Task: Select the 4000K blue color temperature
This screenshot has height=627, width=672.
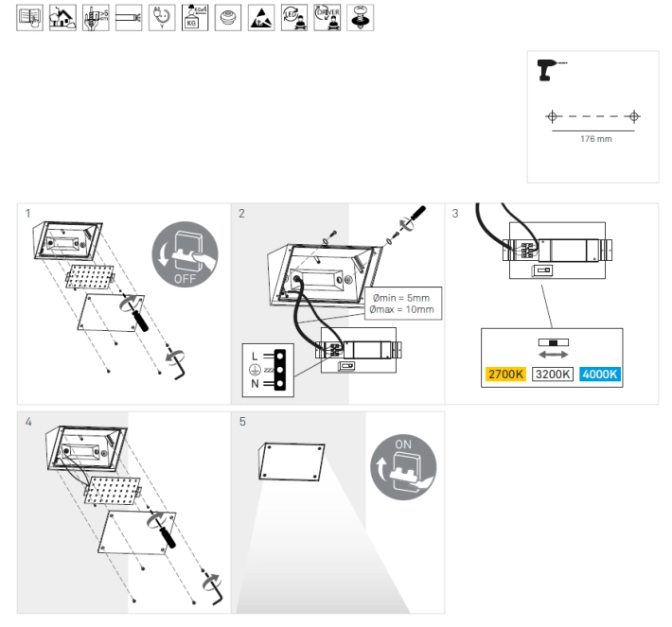Action: click(599, 374)
